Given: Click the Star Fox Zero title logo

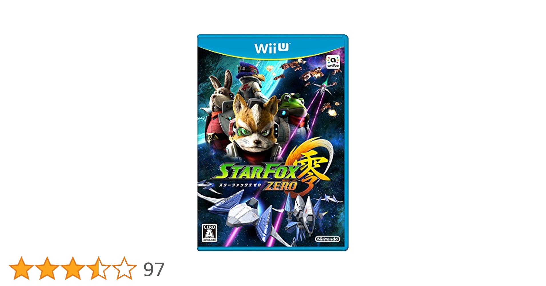Looking at the screenshot, I should (x=259, y=176).
